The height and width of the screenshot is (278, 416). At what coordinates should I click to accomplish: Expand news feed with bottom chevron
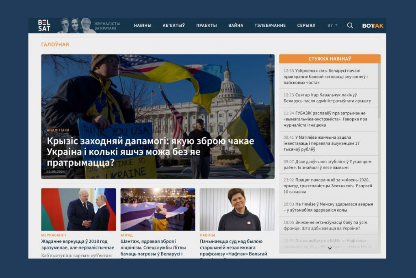pos(329,248)
